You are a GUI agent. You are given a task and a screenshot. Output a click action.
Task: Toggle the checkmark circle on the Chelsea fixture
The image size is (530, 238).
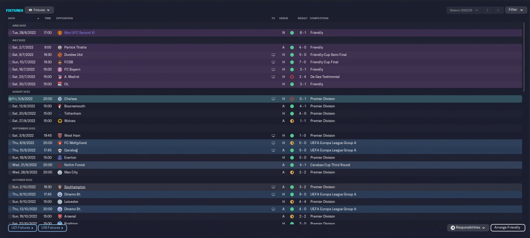(10, 99)
